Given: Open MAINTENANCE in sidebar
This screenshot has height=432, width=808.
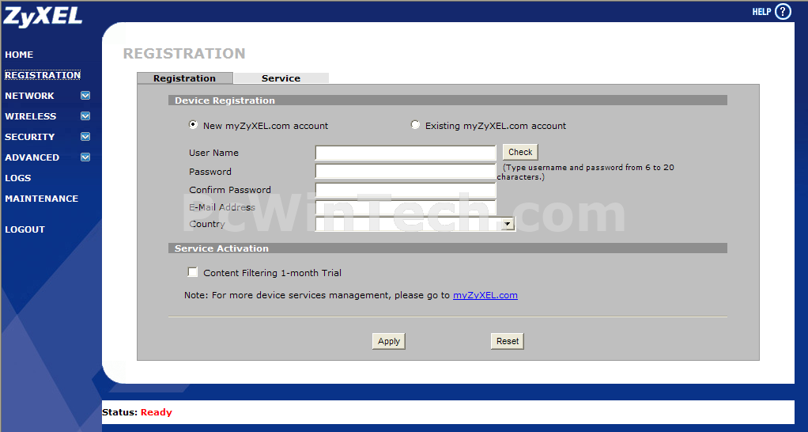Looking at the screenshot, I should pos(42,199).
